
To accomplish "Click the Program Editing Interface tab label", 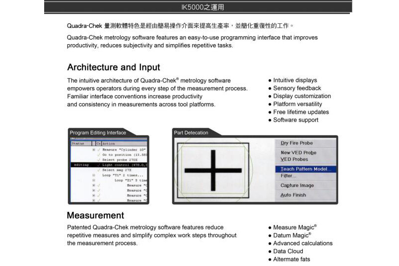I will click(x=98, y=133).
